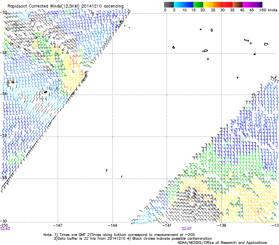Click the '-147' longitude axis label
This screenshot has width=279, height=245.
click(x=58, y=225)
